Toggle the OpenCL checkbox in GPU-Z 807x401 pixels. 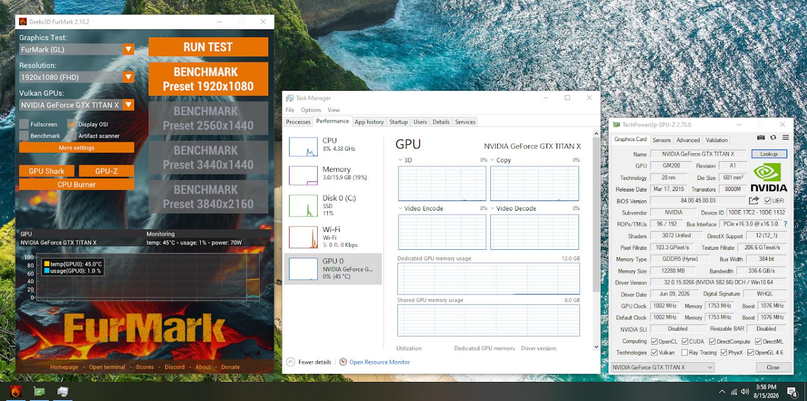[x=653, y=342]
